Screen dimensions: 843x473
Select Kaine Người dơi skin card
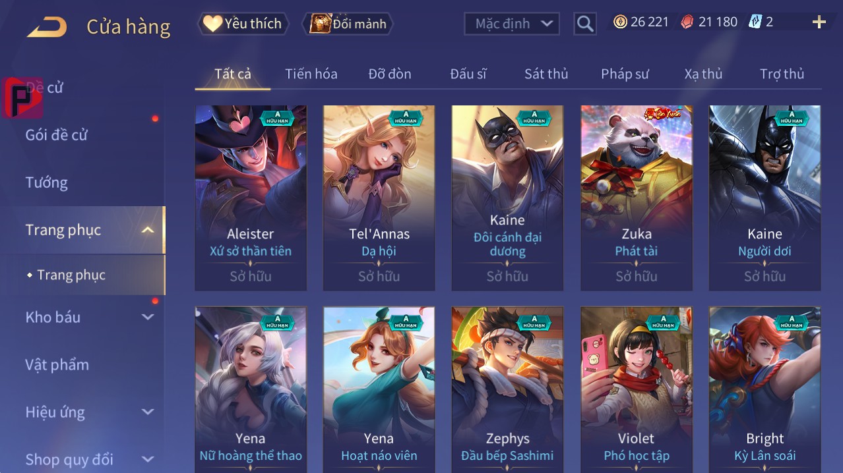coord(765,198)
